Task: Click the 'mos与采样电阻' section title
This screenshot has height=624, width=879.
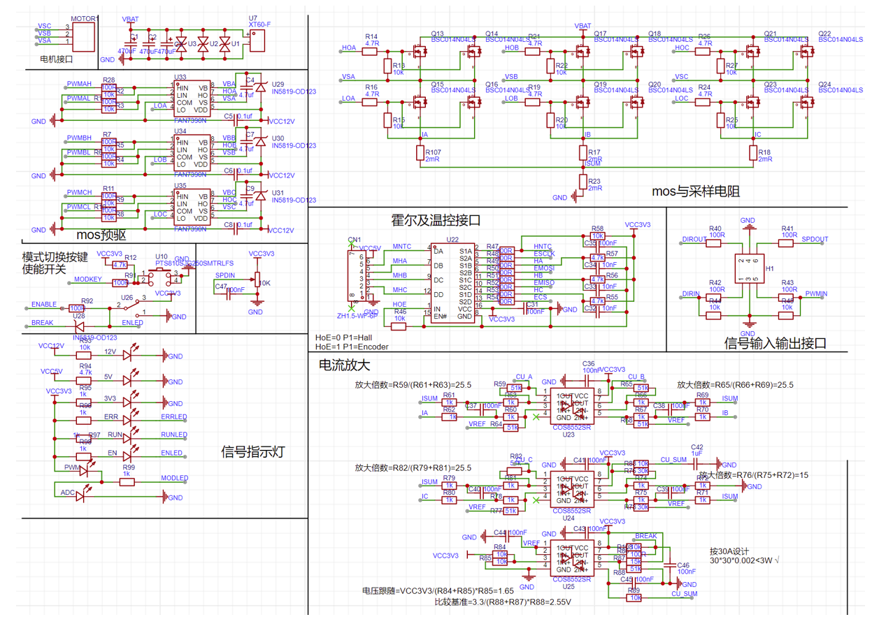Action: [695, 191]
